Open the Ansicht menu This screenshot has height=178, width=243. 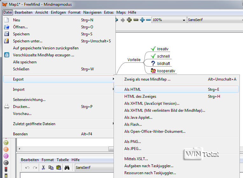click(42, 12)
